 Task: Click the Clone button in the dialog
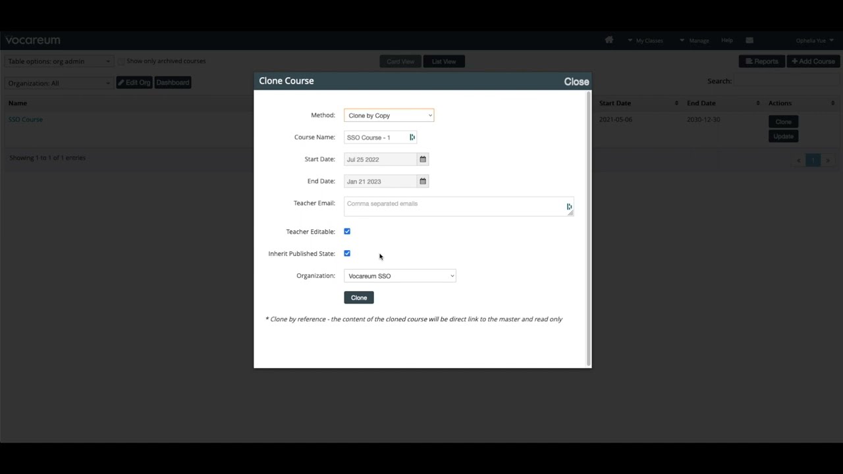point(359,298)
